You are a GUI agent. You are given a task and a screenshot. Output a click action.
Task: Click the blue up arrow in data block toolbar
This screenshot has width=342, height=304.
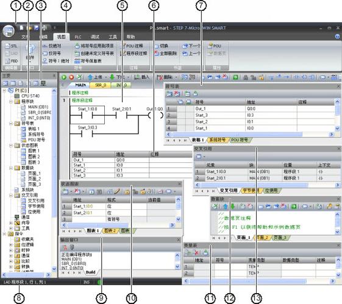tap(226, 206)
